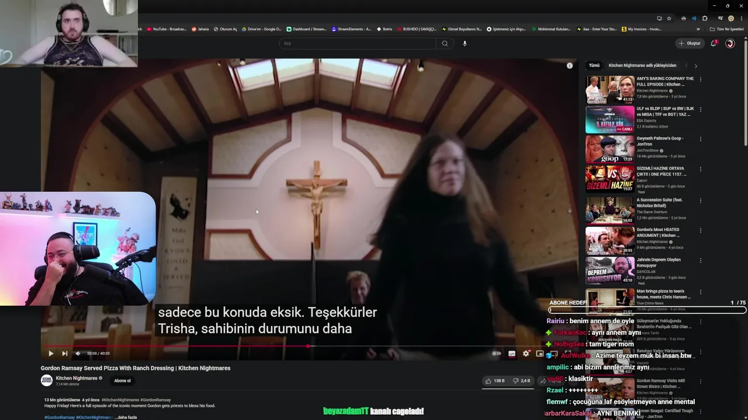Switch to miniplayer mode
Screen dimensions: 748x420
[539, 353]
